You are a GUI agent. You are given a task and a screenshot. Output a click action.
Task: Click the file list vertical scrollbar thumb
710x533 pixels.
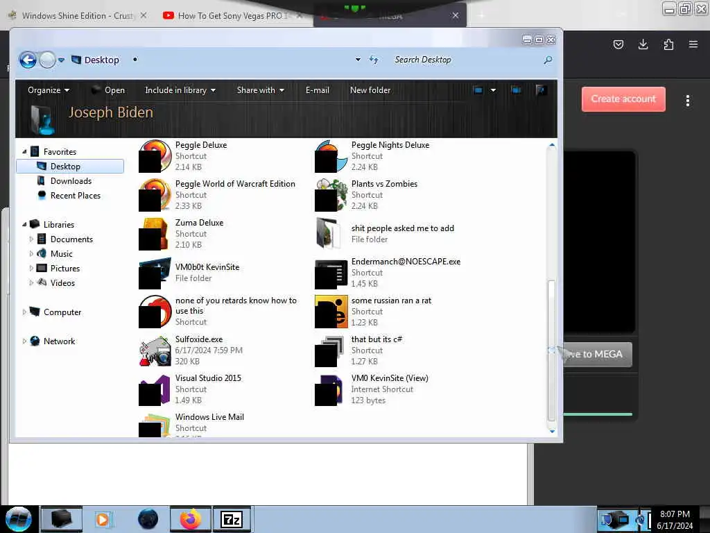(x=551, y=350)
